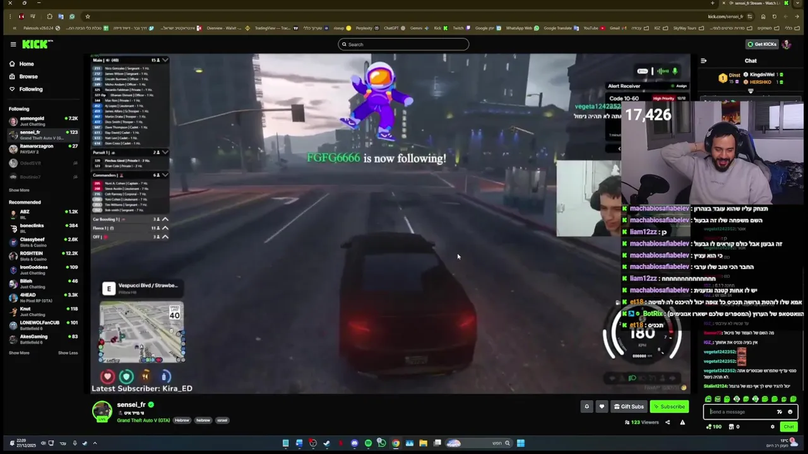Collapse the chat panel with arrow icon
The height and width of the screenshot is (454, 808).
pos(704,61)
